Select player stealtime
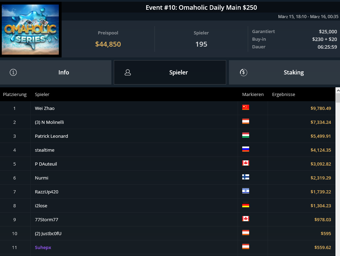 pyautogui.click(x=45, y=150)
